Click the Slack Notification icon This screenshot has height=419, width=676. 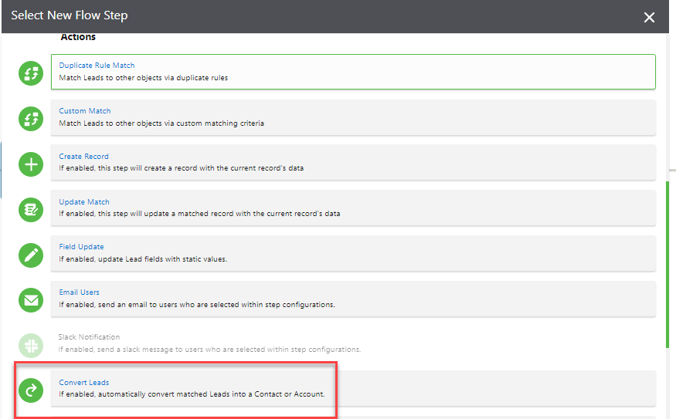pos(31,346)
